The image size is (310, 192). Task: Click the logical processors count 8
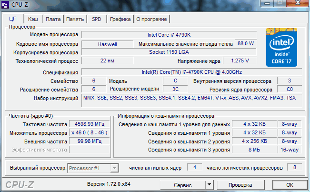tap(295, 168)
